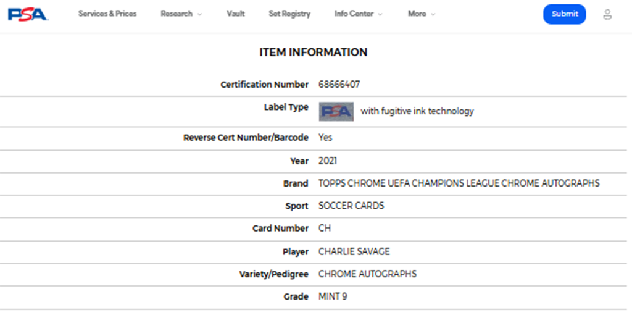Click the card number CH value
This screenshot has height=315, width=632.
click(325, 228)
